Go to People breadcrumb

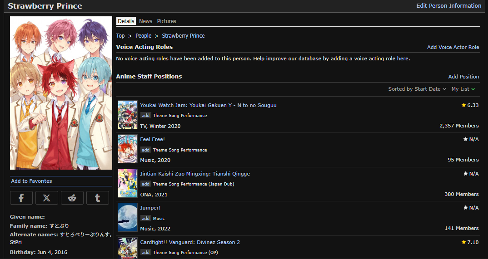coord(144,36)
